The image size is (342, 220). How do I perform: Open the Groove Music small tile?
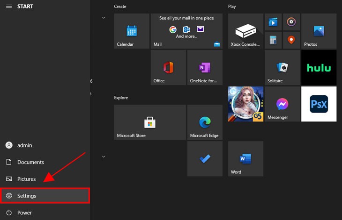point(291,22)
